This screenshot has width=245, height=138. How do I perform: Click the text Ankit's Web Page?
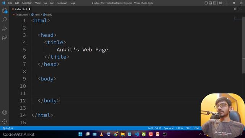tap(82, 49)
